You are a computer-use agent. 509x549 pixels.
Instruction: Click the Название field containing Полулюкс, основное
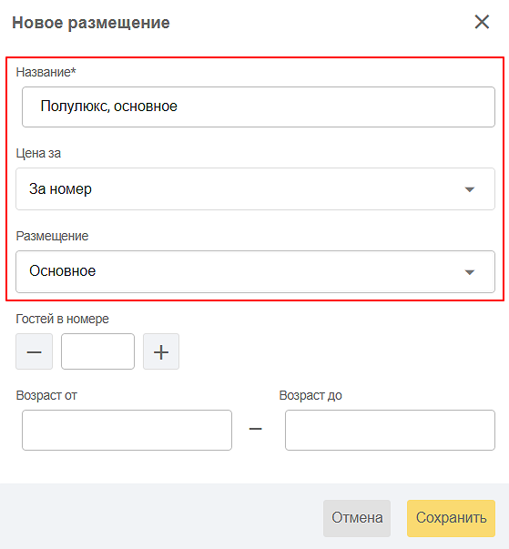[259, 107]
